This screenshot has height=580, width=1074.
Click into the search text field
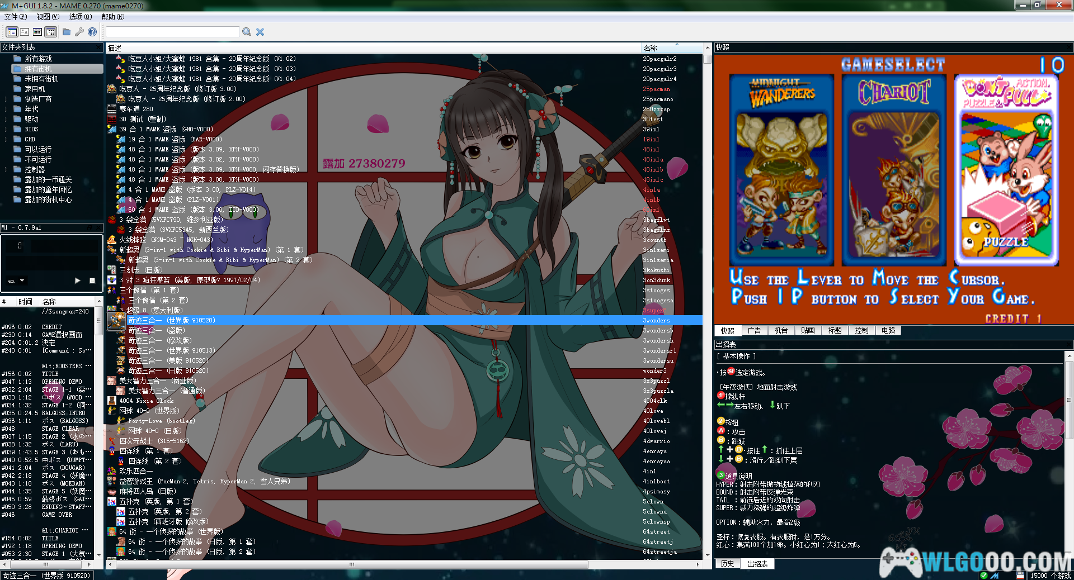click(x=172, y=32)
